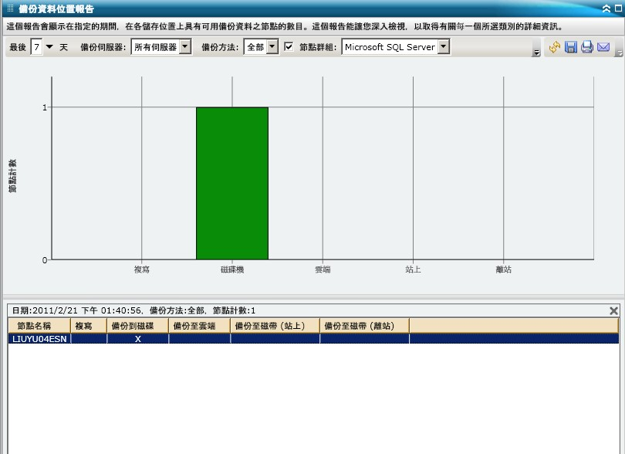Viewport: 625px width, 454px height.
Task: Sort by 備份至磁帶 (離站) column header
Action: pyautogui.click(x=364, y=326)
